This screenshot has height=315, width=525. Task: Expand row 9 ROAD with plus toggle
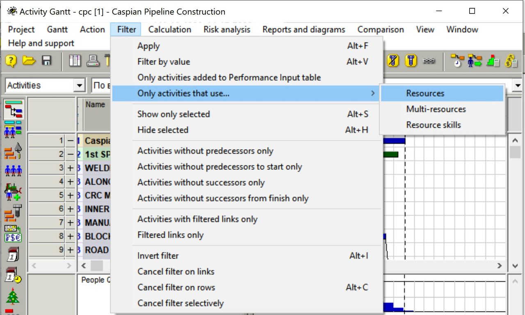pyautogui.click(x=71, y=250)
